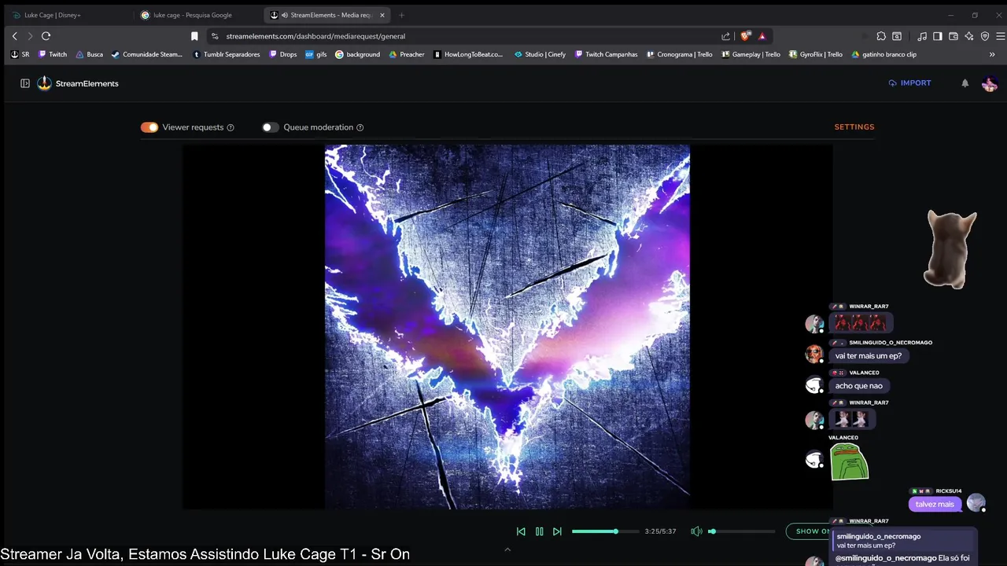
Task: Toggle the browser side panel icon
Action: (938, 36)
